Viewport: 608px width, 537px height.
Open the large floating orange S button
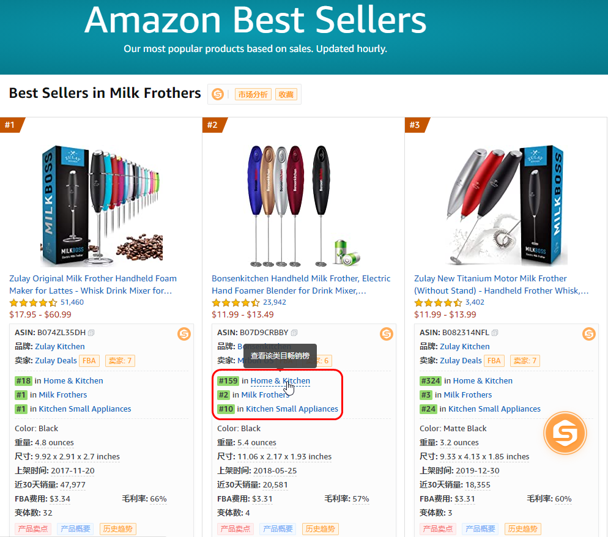(565, 432)
